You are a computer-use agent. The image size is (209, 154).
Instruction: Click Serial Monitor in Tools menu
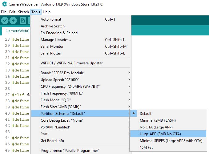coord(52,47)
